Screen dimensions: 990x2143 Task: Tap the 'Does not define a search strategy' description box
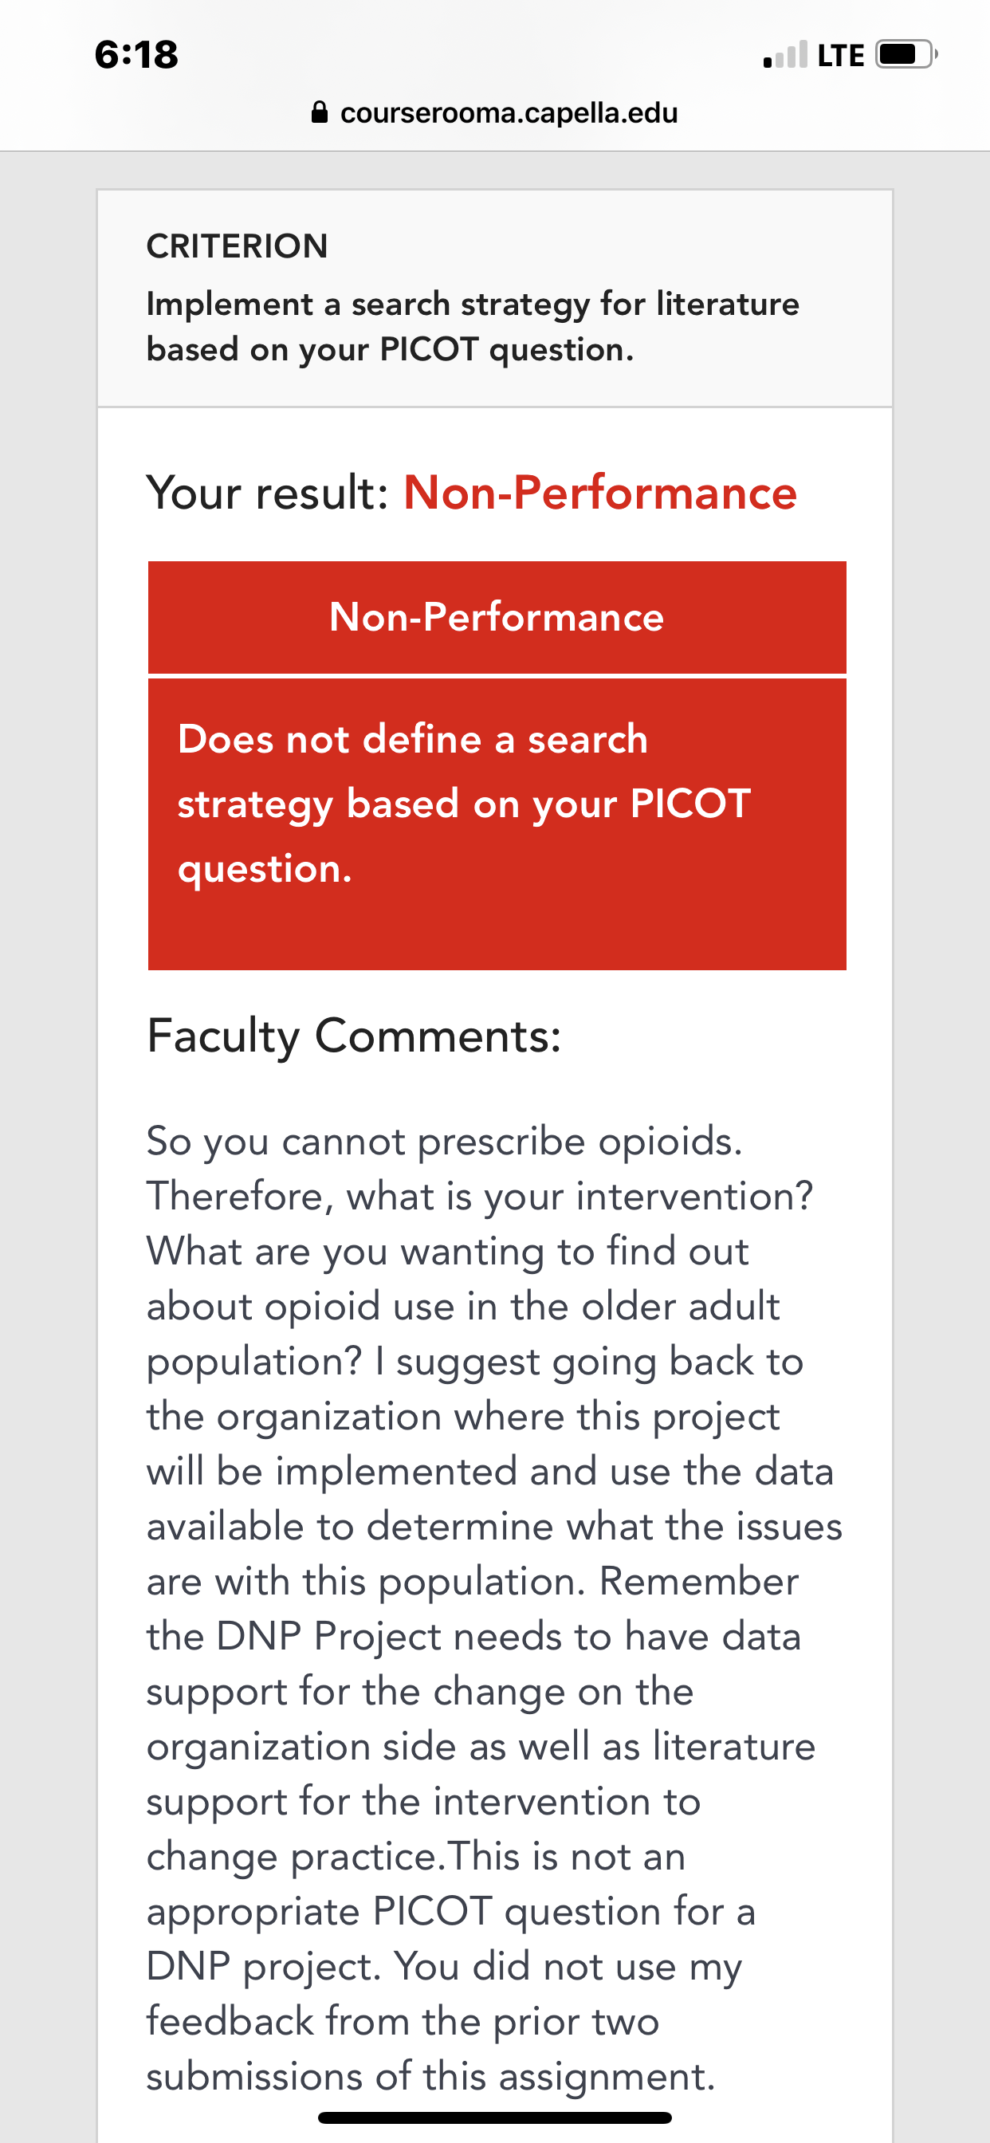(x=497, y=824)
